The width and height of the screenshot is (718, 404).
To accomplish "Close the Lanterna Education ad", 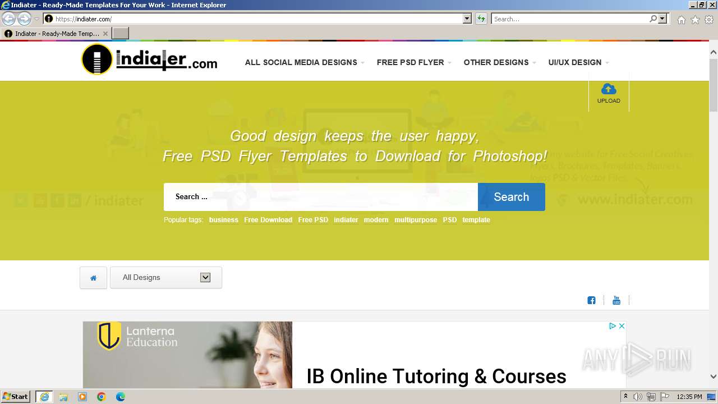I will (622, 326).
